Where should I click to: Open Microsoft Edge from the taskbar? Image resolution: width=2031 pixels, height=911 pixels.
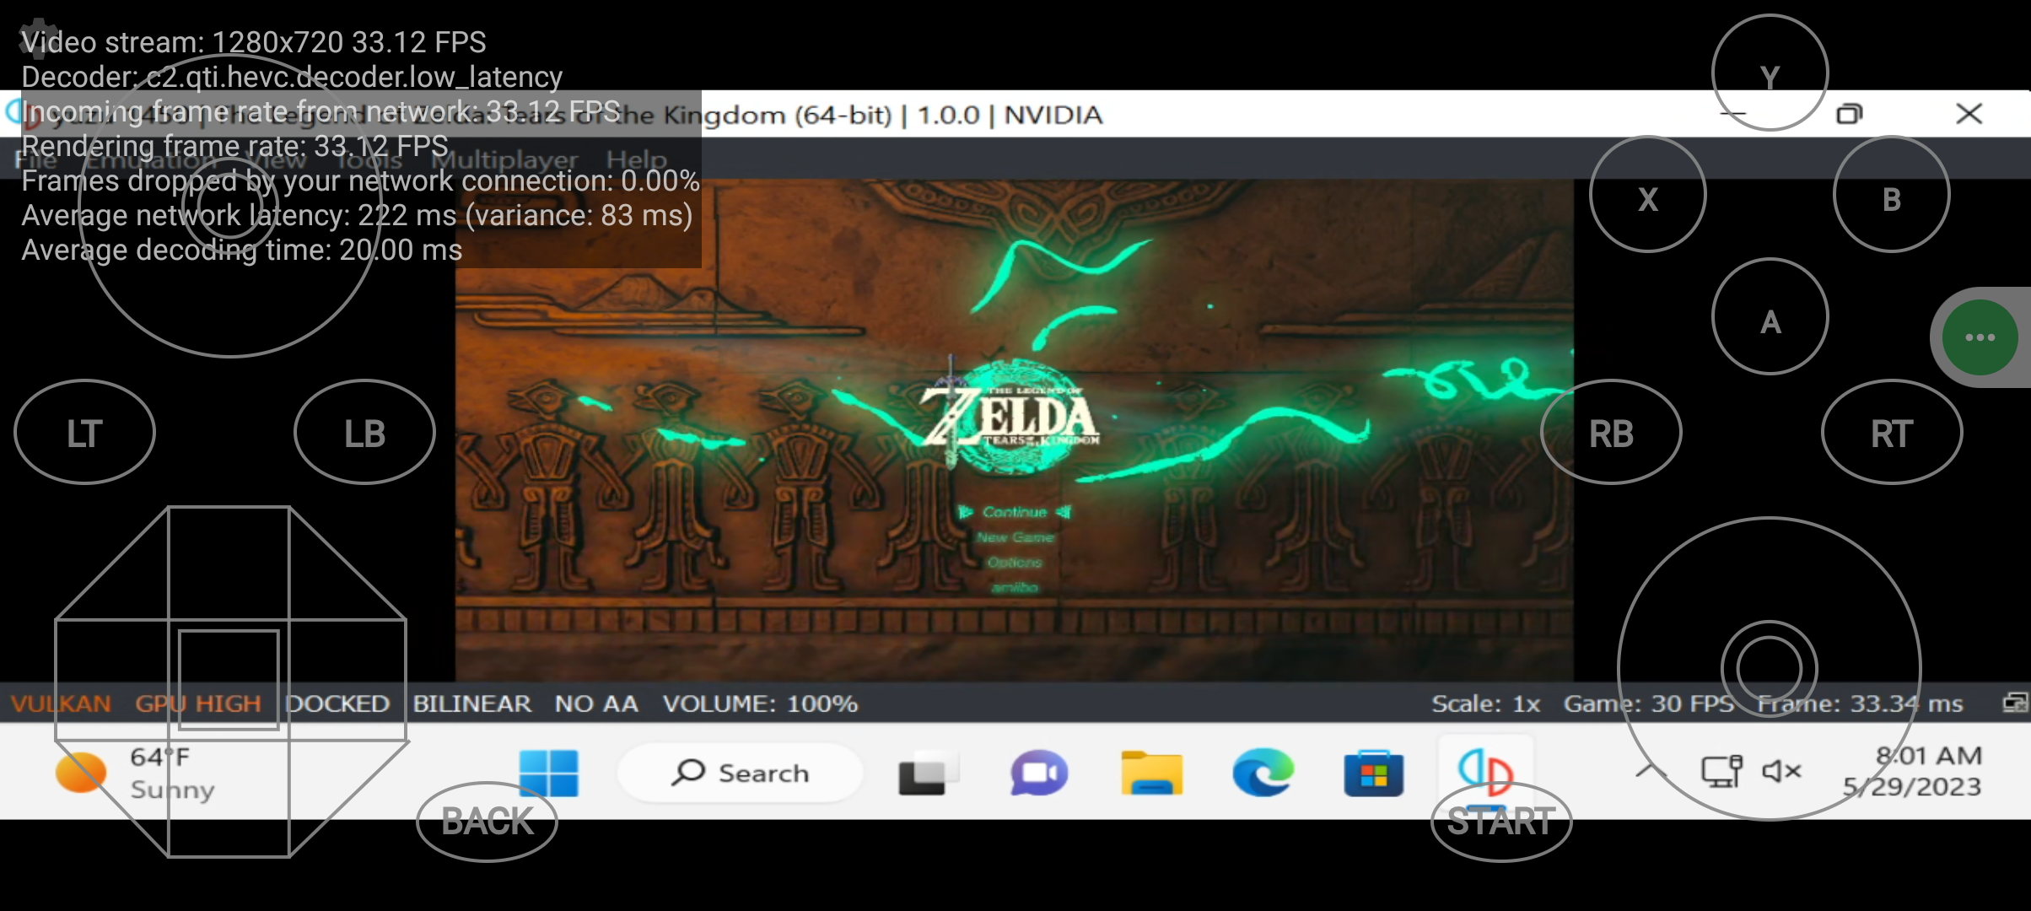(x=1263, y=773)
